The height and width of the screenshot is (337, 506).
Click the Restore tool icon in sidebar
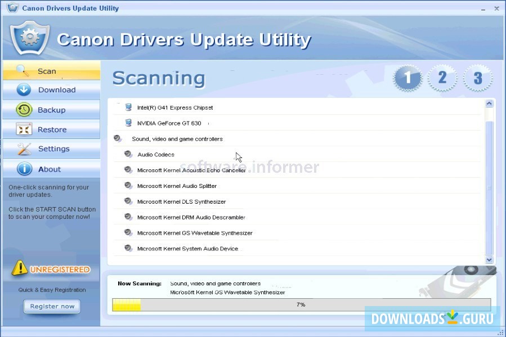pos(24,129)
